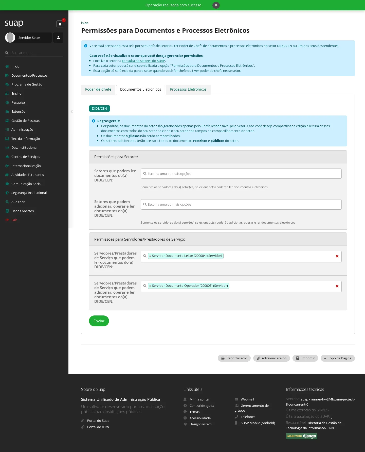365x452 pixels.
Task: Switch to Processos Eletrônicos tab
Action: (x=188, y=90)
